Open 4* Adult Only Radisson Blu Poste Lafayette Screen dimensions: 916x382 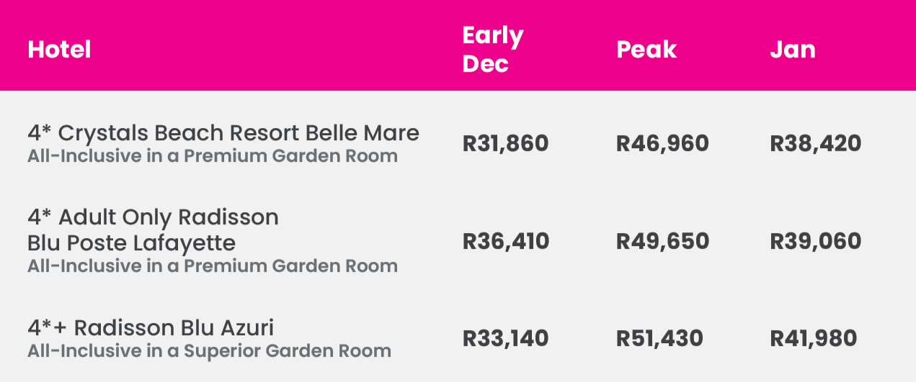pos(153,229)
